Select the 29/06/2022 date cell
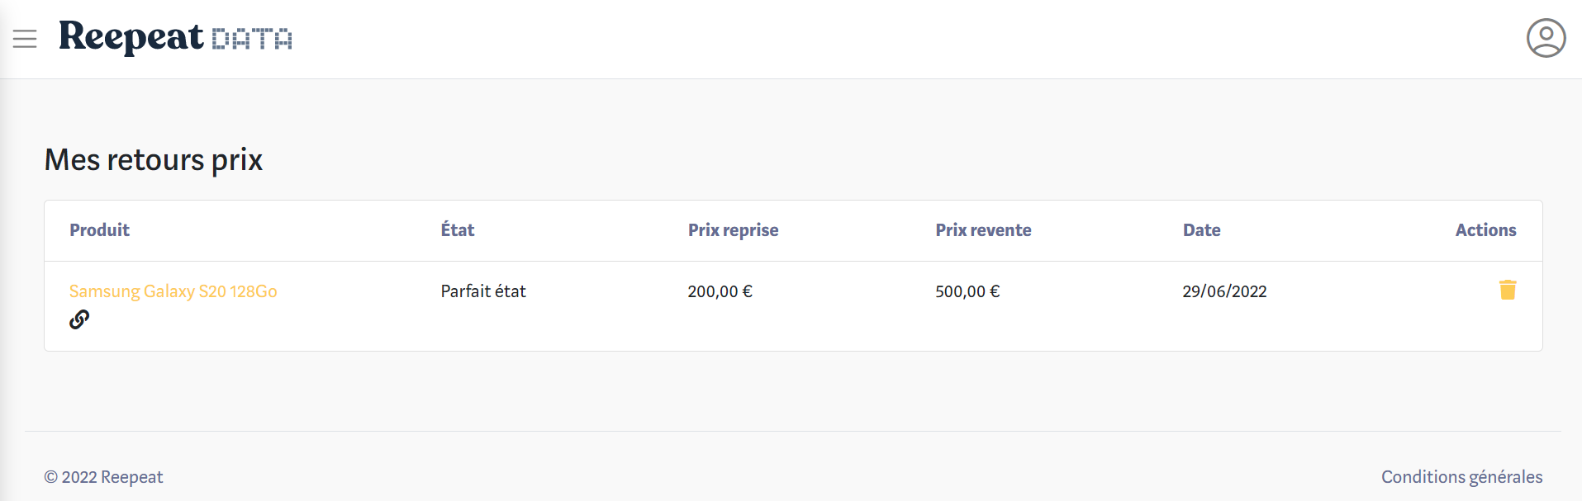The height and width of the screenshot is (501, 1582). (1224, 291)
